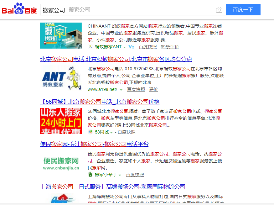The image size is (274, 205).
Task: Open the 69条评价 reviews link
Action: click(170, 47)
